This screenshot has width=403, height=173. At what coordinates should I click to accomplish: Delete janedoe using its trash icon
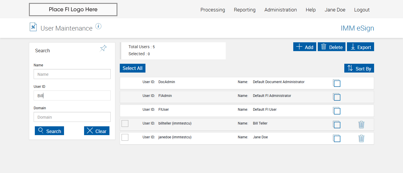pyautogui.click(x=361, y=139)
